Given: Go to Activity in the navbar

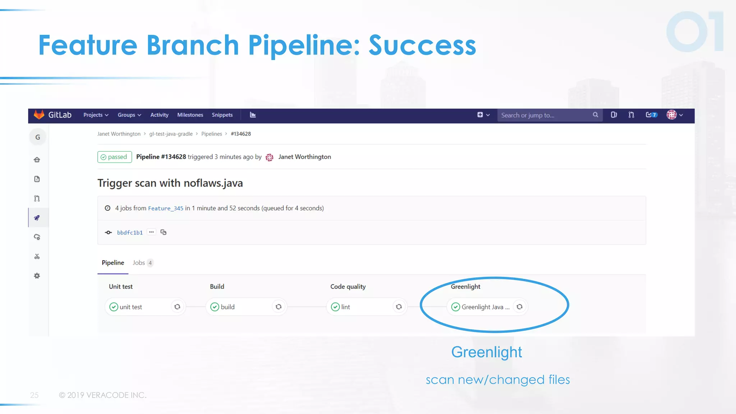Looking at the screenshot, I should 159,115.
